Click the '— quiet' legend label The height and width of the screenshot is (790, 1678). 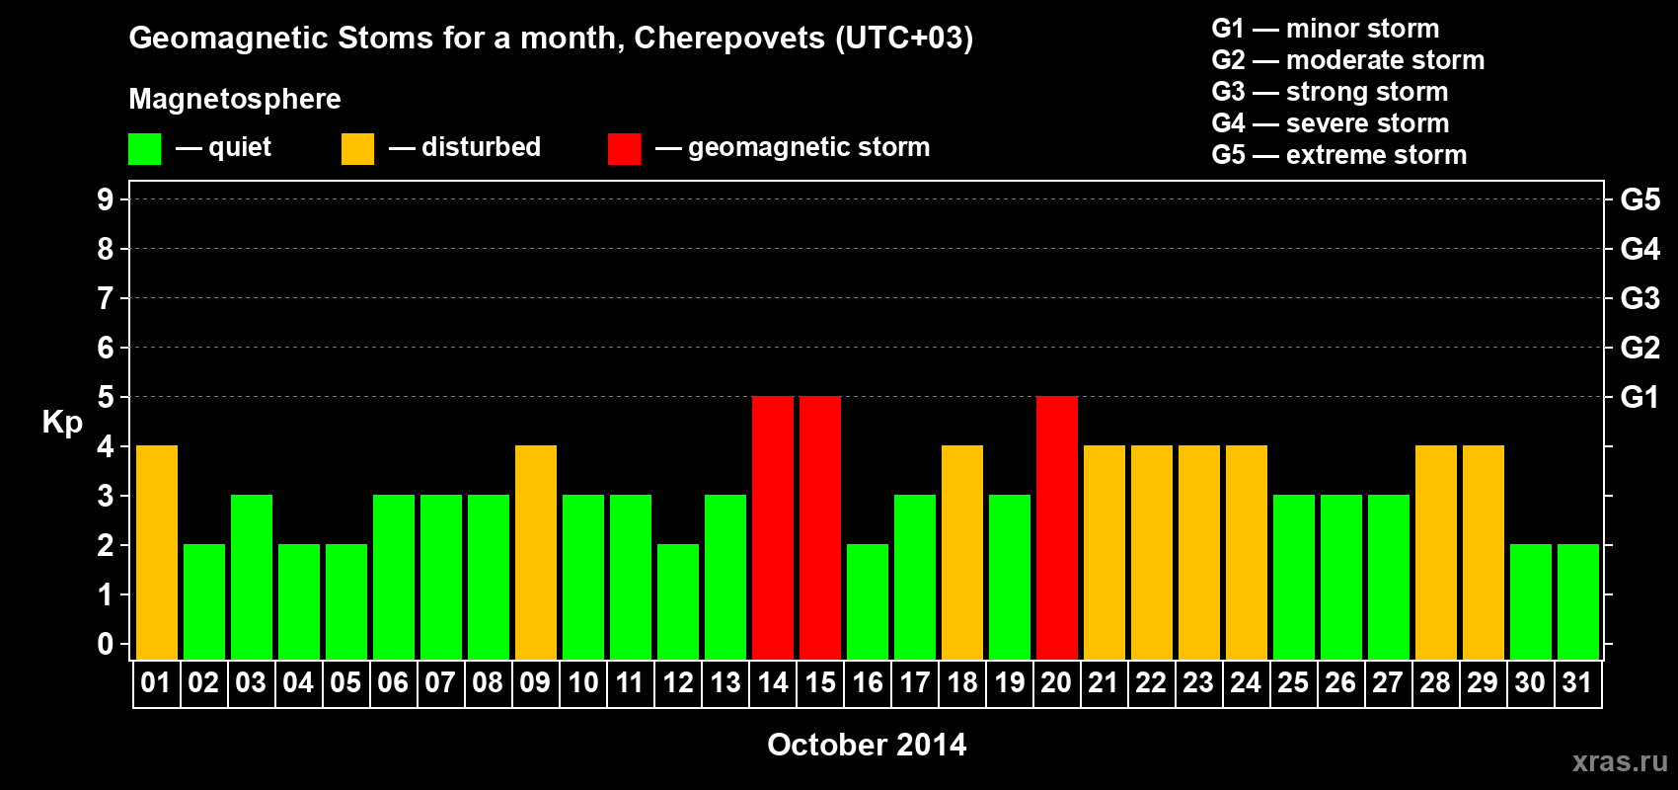pos(223,148)
